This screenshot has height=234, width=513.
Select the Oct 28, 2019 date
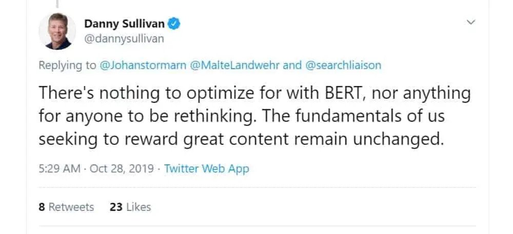[121, 169]
